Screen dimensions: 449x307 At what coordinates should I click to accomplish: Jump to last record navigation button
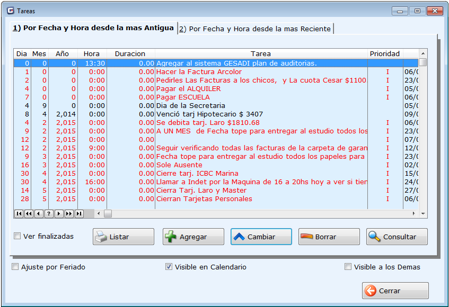click(x=78, y=213)
